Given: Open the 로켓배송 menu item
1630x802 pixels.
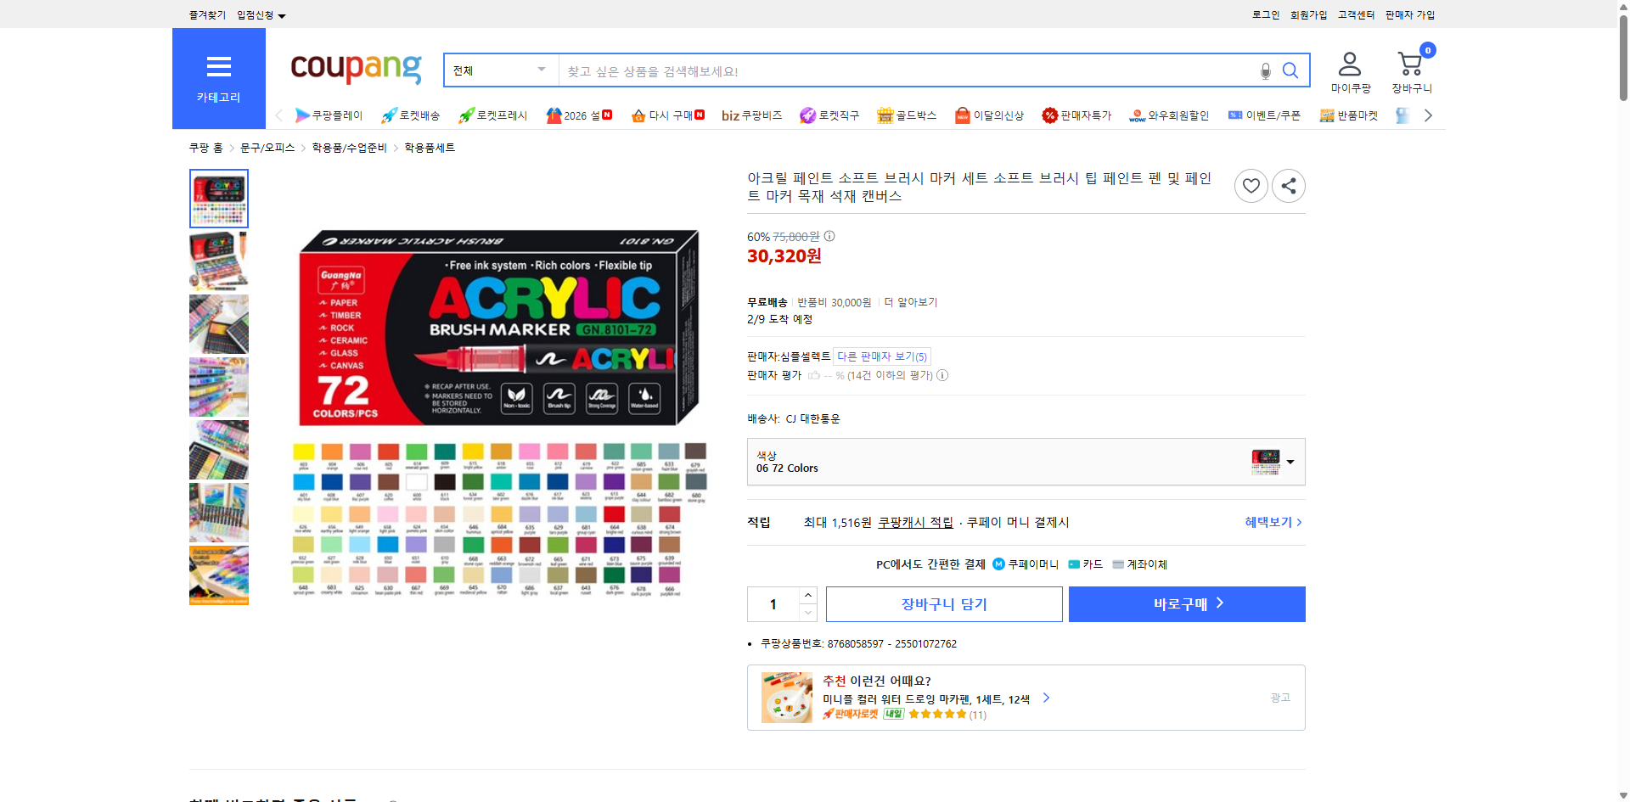Looking at the screenshot, I should (411, 115).
